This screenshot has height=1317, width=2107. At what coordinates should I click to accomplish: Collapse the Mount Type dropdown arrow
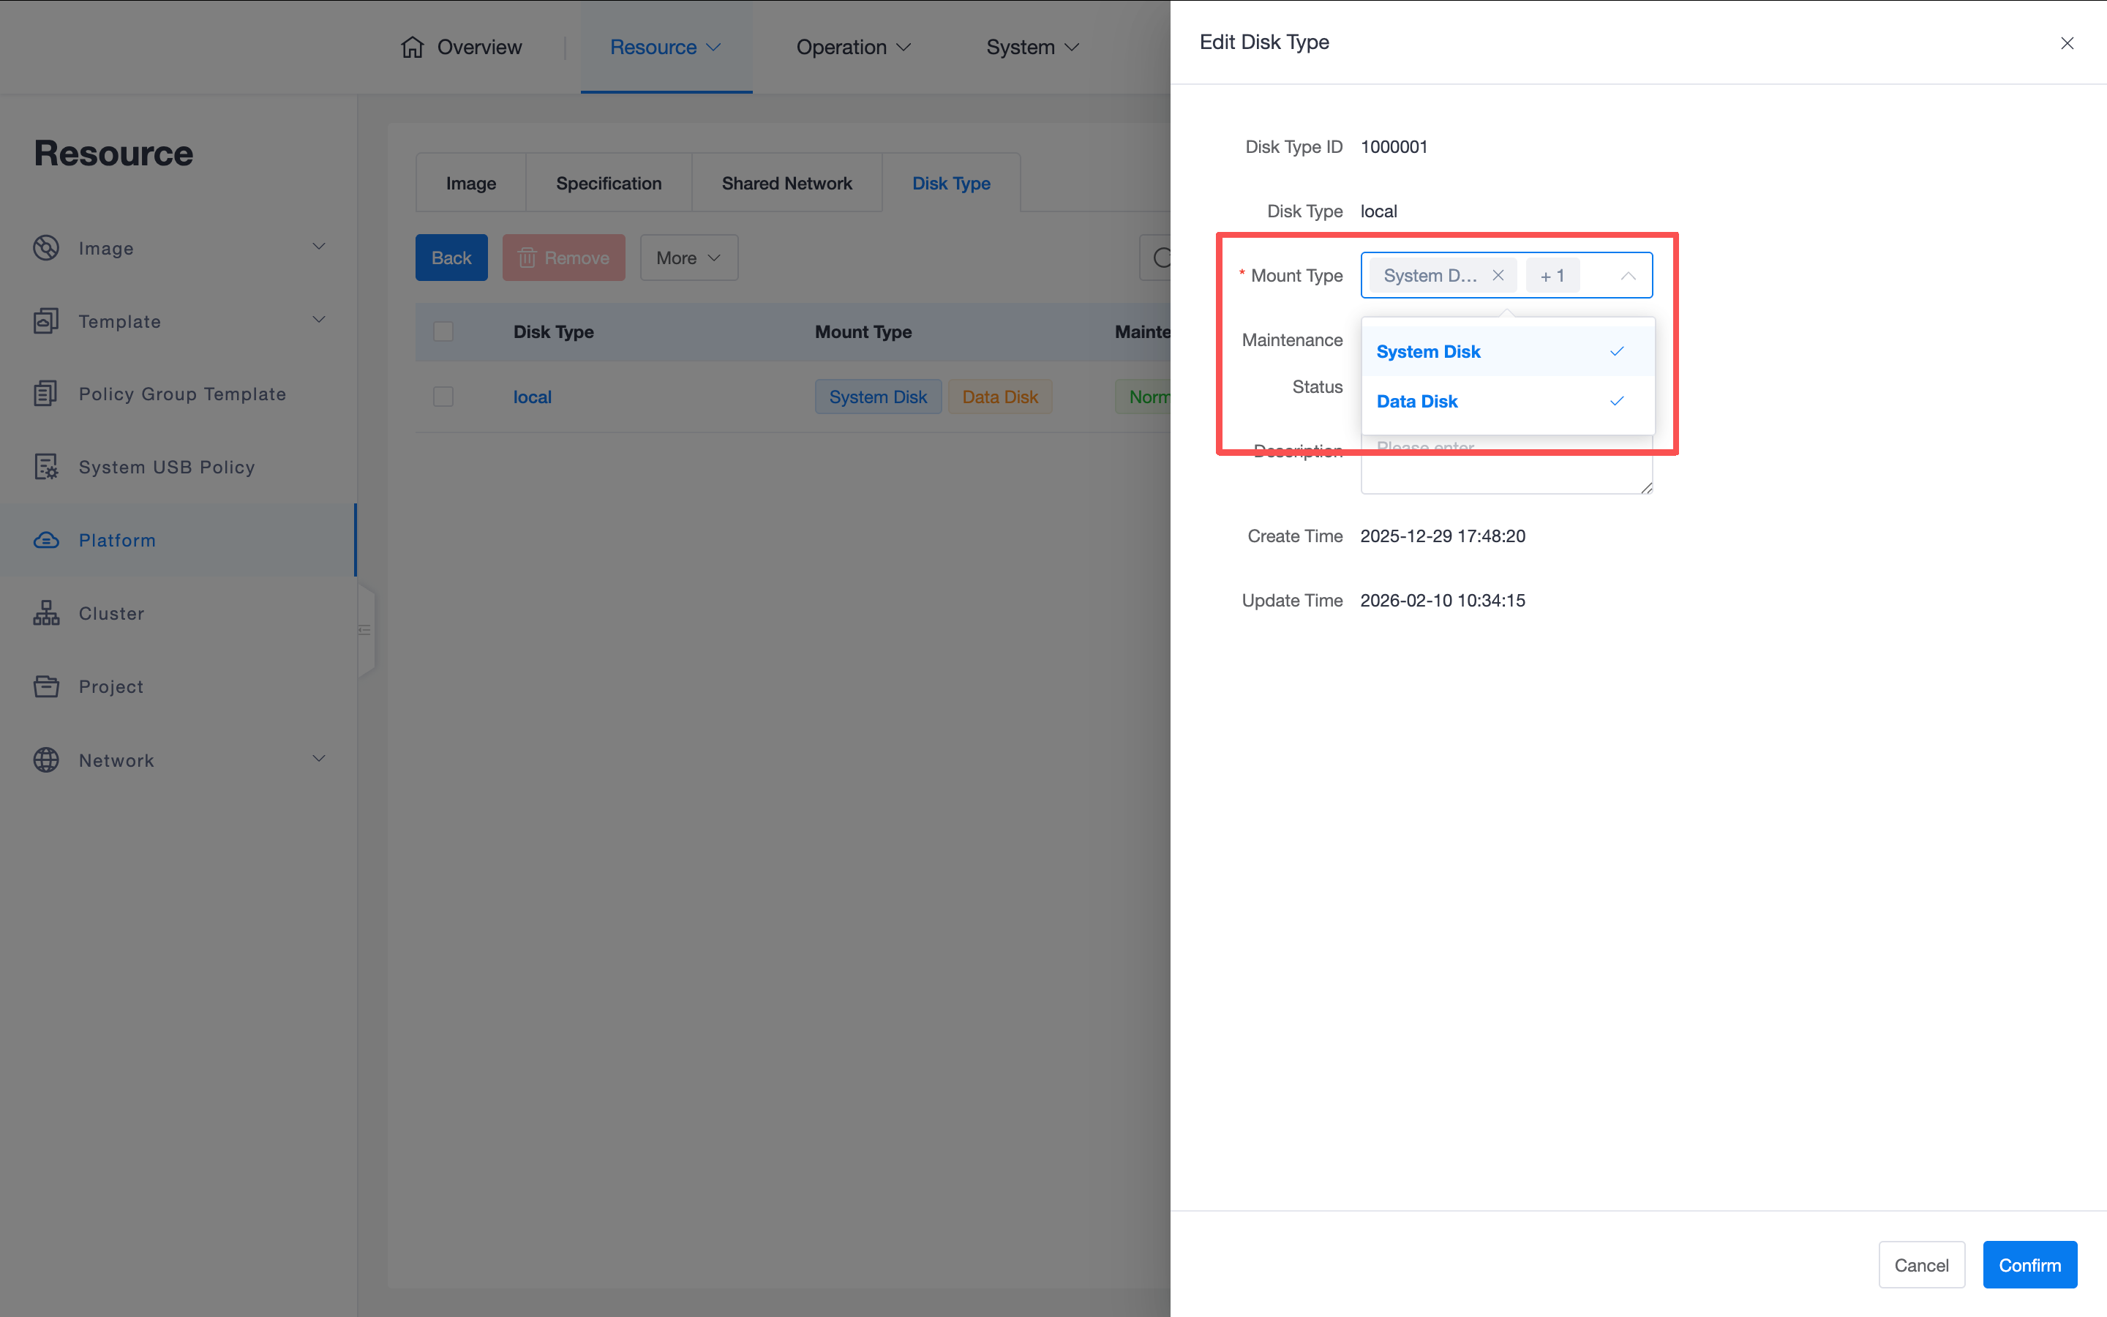pos(1627,276)
